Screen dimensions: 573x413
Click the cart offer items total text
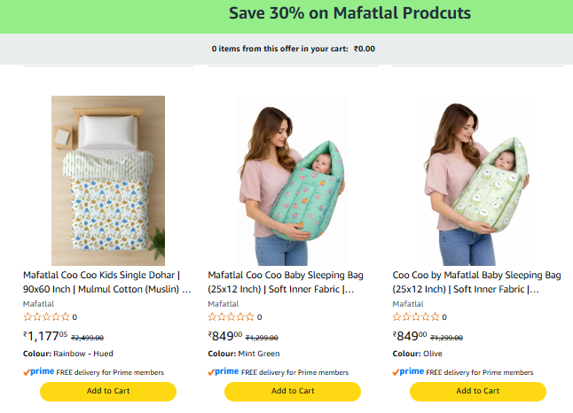pyautogui.click(x=293, y=49)
